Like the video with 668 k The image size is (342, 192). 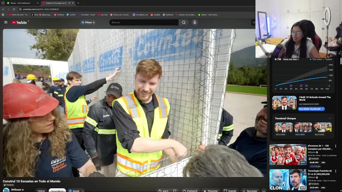pos(163,191)
